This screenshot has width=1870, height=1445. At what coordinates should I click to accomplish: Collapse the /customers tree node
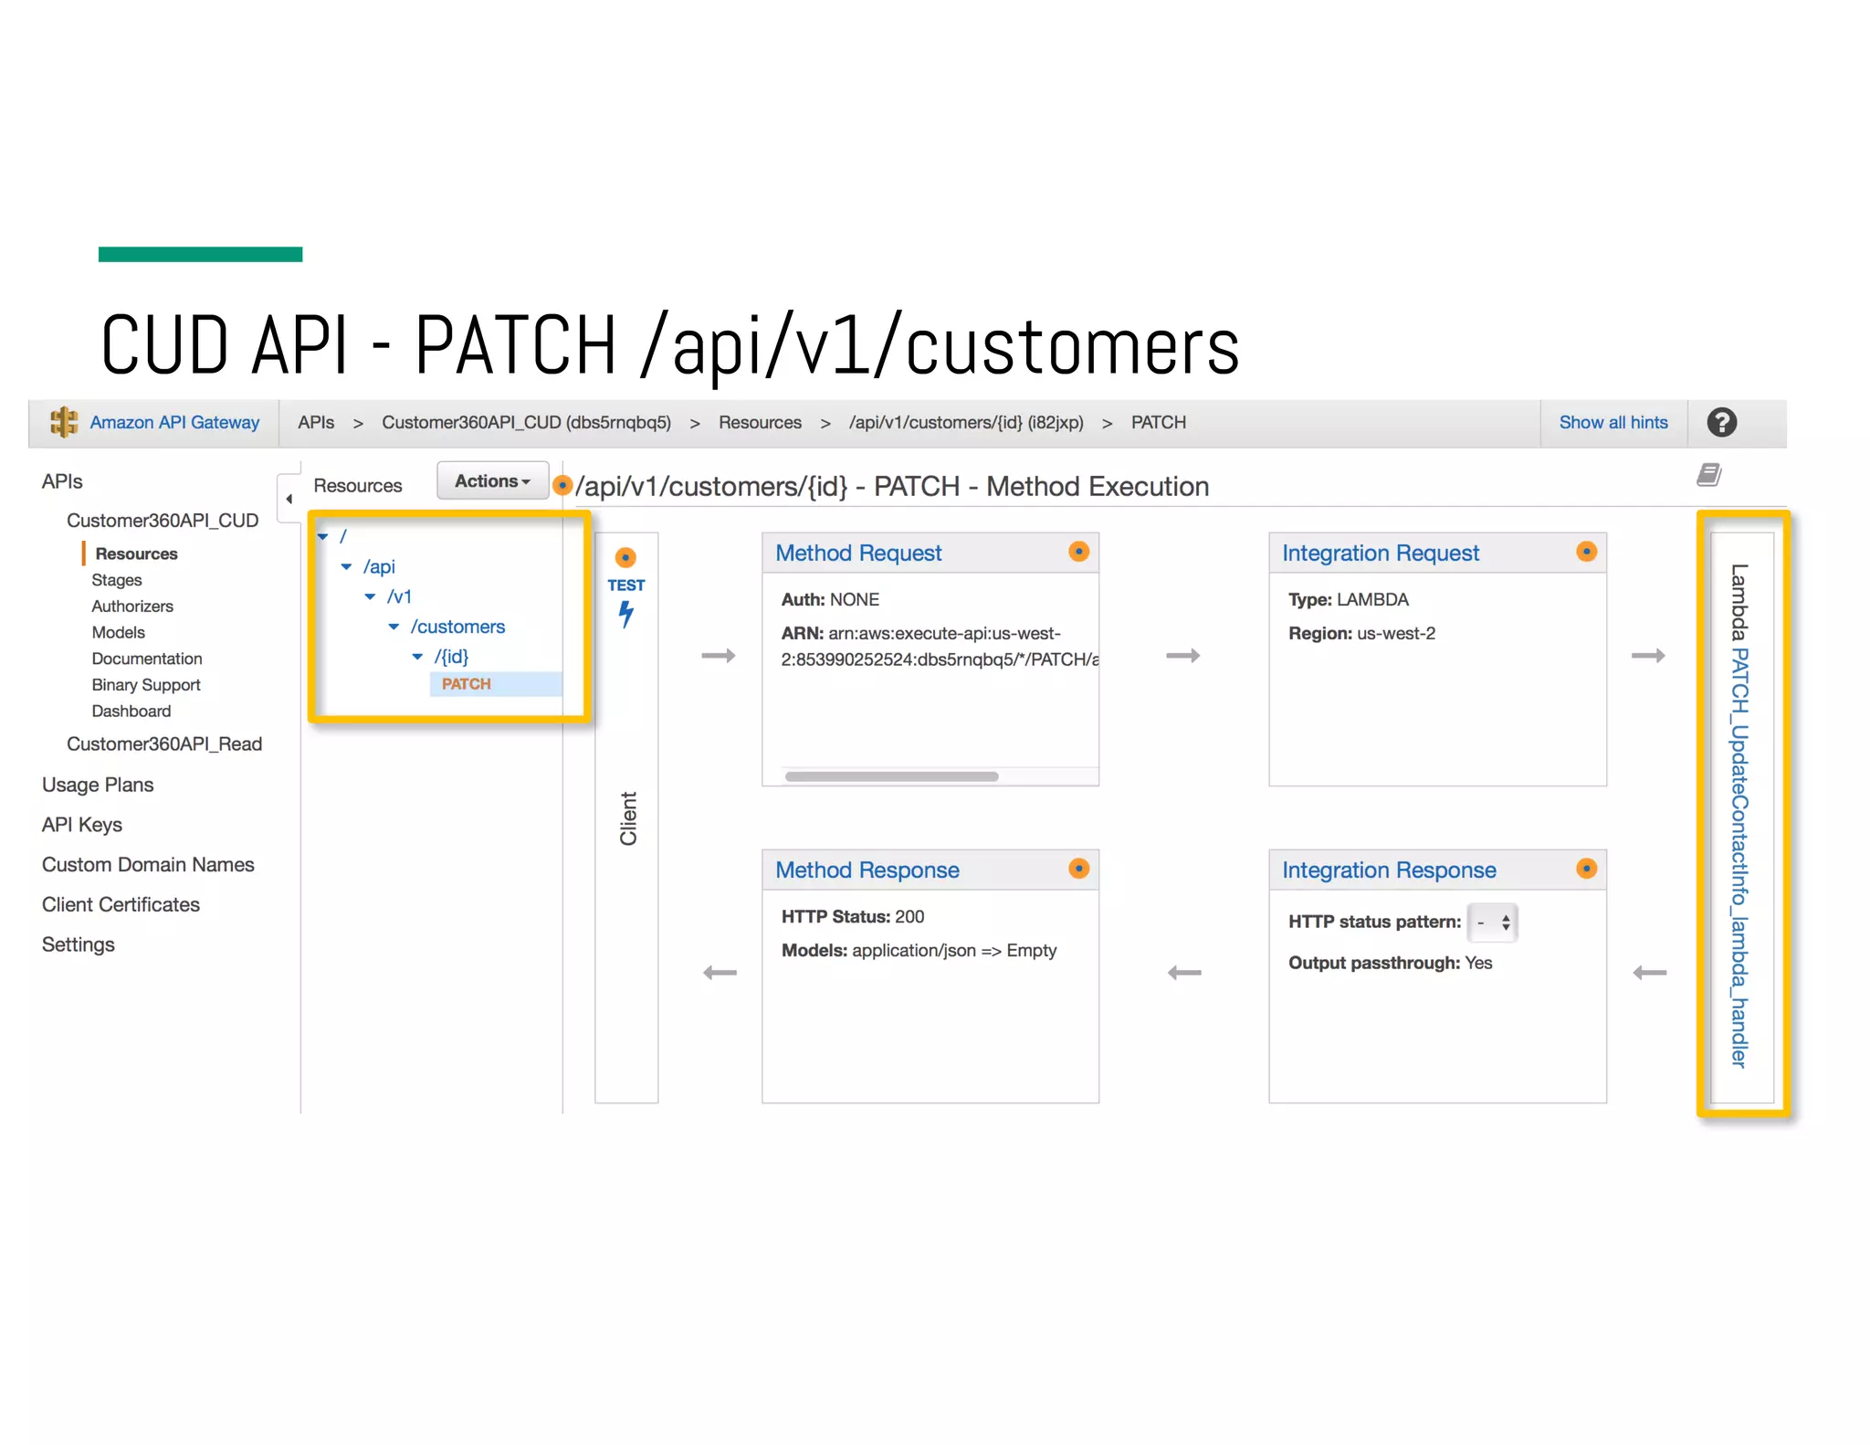click(x=394, y=627)
